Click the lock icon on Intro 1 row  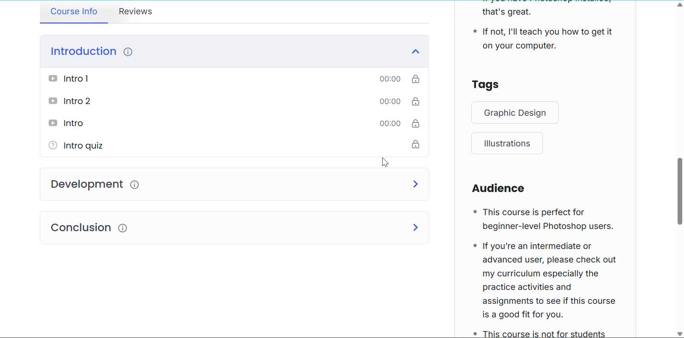(416, 79)
